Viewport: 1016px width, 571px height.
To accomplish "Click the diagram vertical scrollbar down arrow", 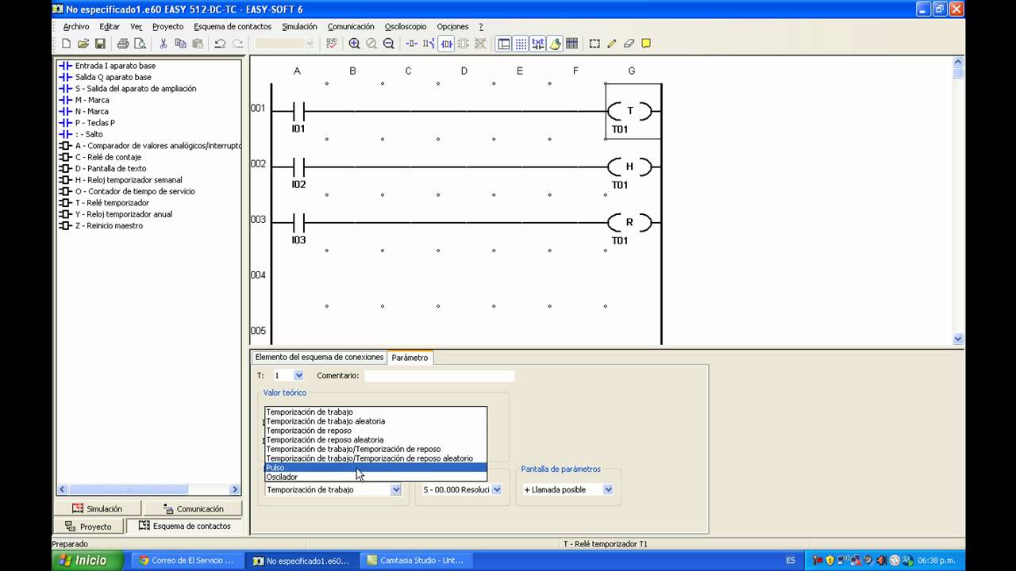I will (x=958, y=339).
